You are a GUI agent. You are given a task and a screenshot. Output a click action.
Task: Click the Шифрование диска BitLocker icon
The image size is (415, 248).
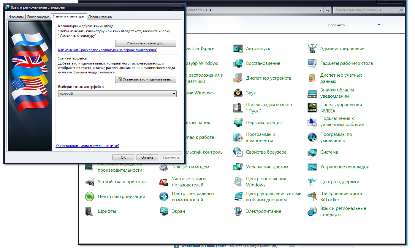tap(312, 197)
